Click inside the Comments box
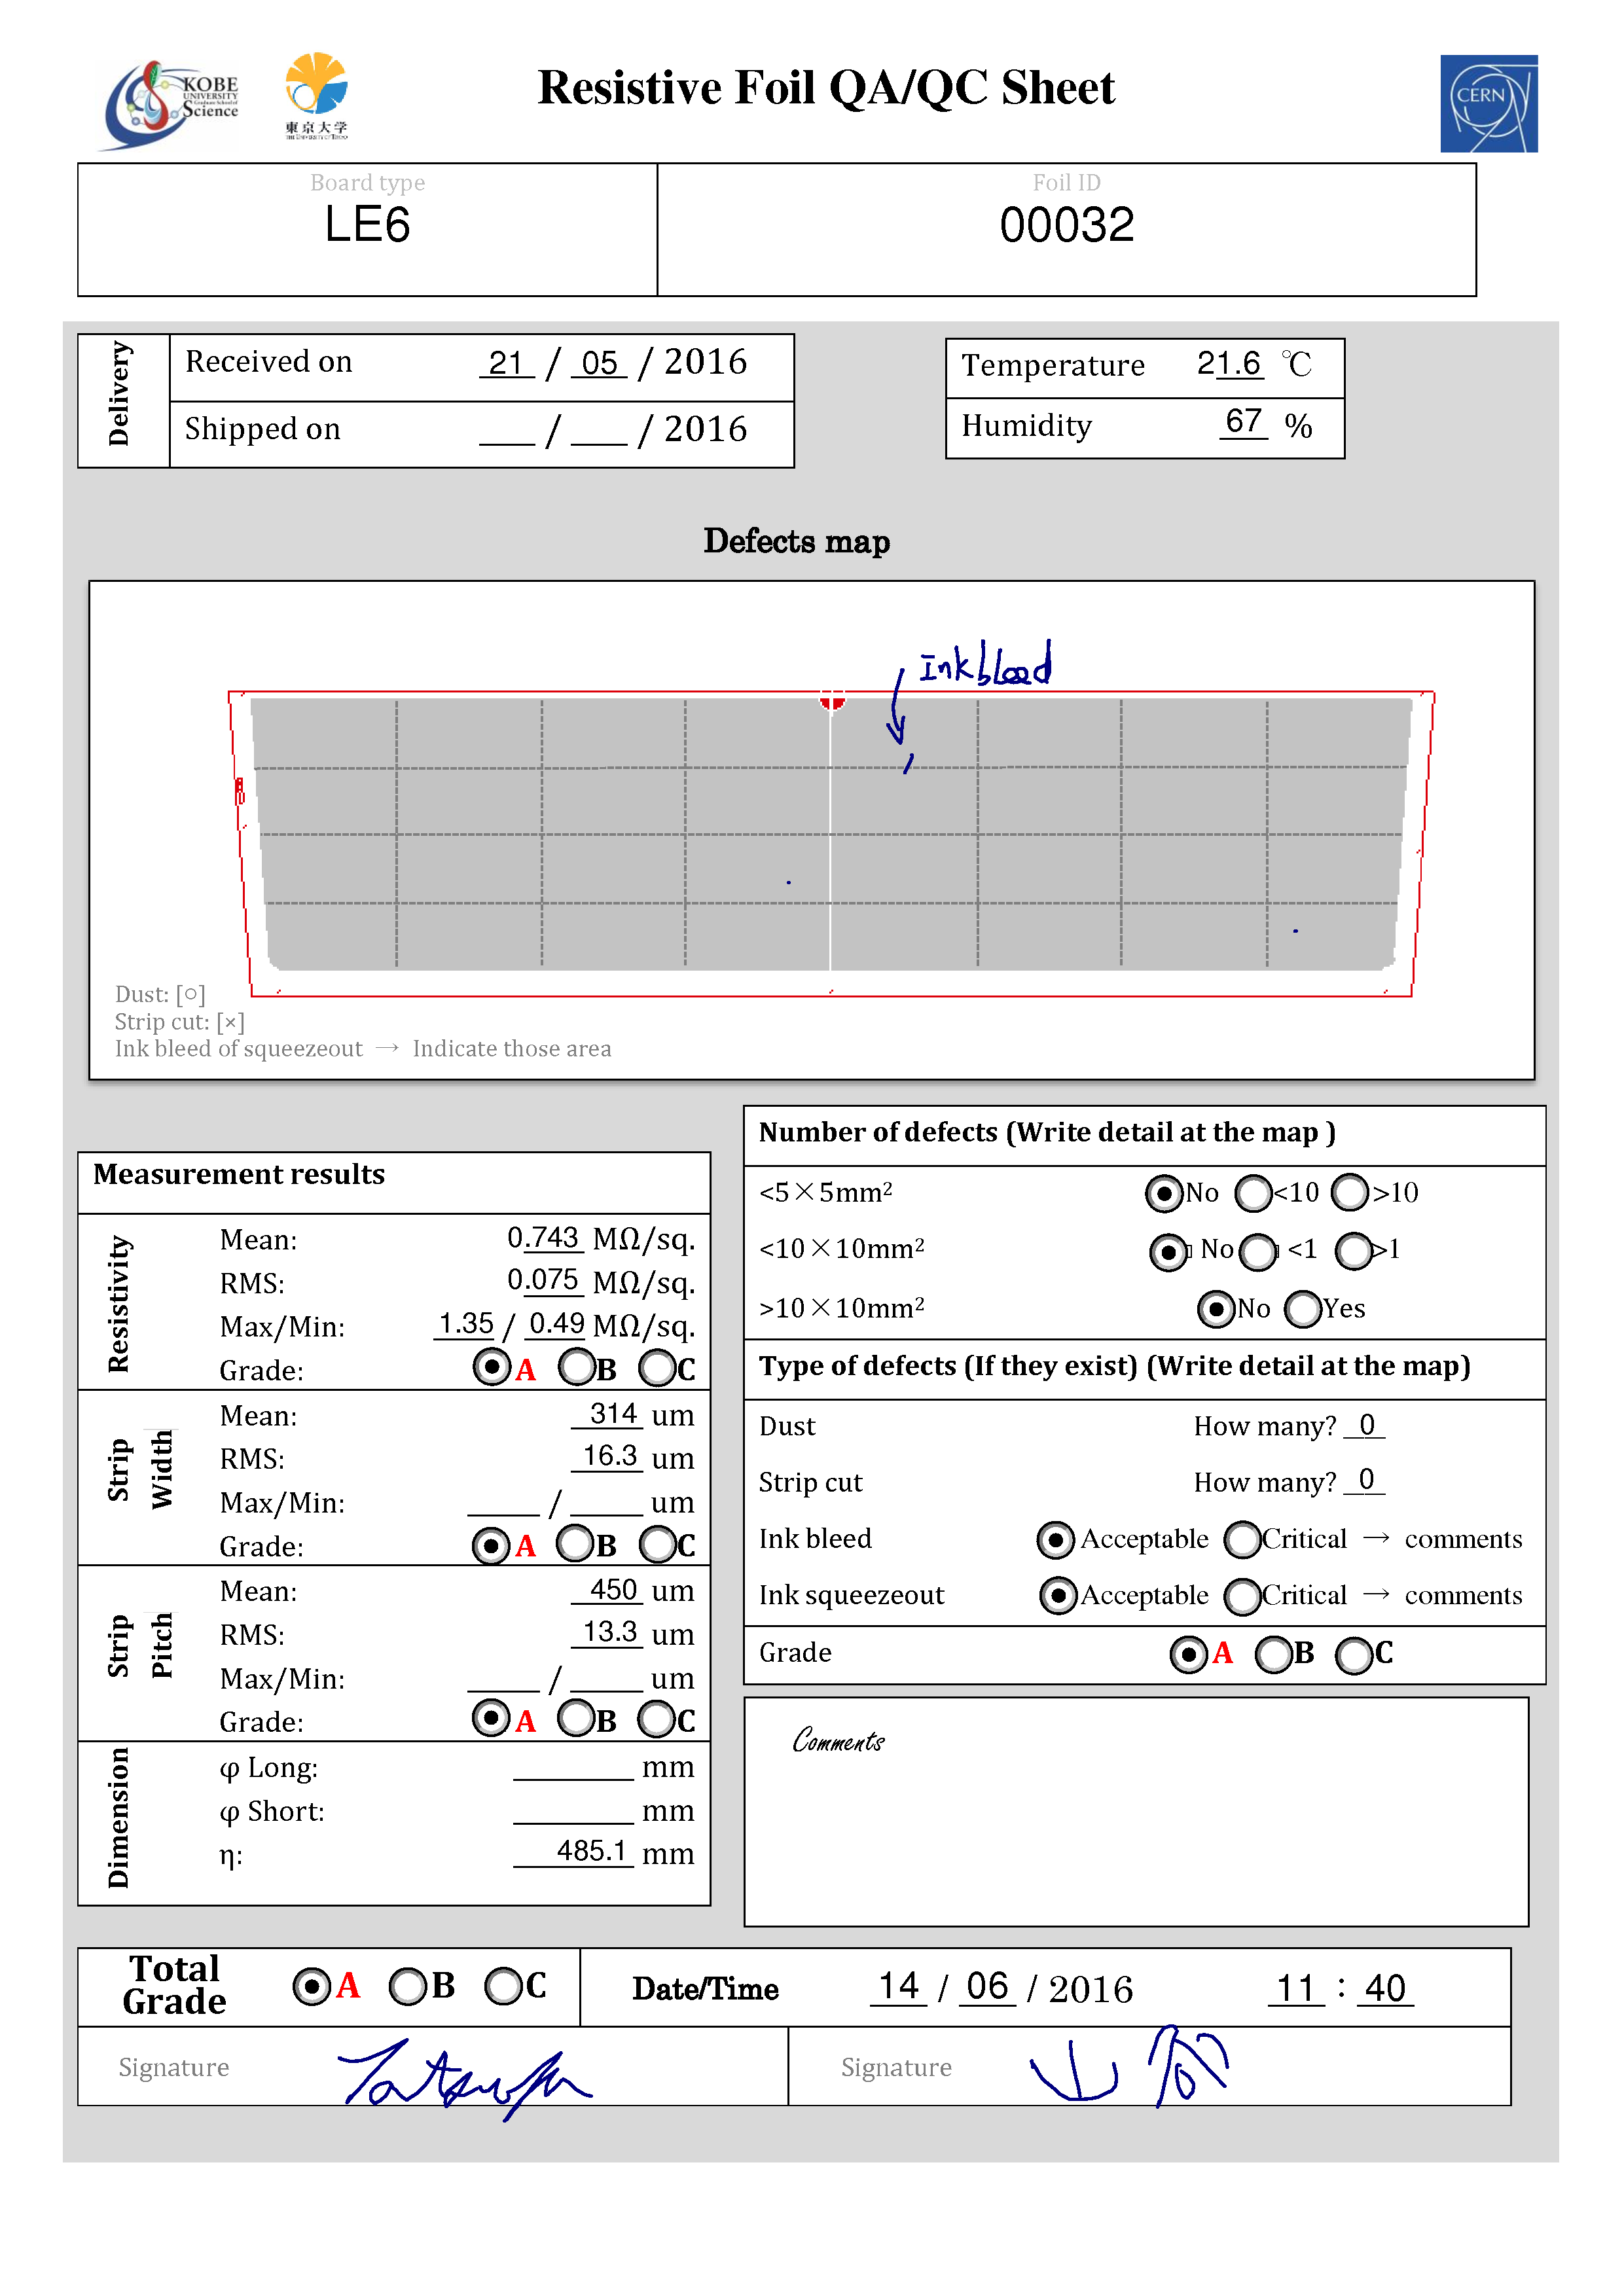Screen dimensions: 1624x2296 (x=1136, y=1812)
